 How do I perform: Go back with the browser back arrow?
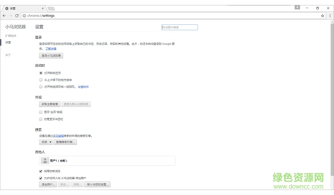(x=4, y=16)
